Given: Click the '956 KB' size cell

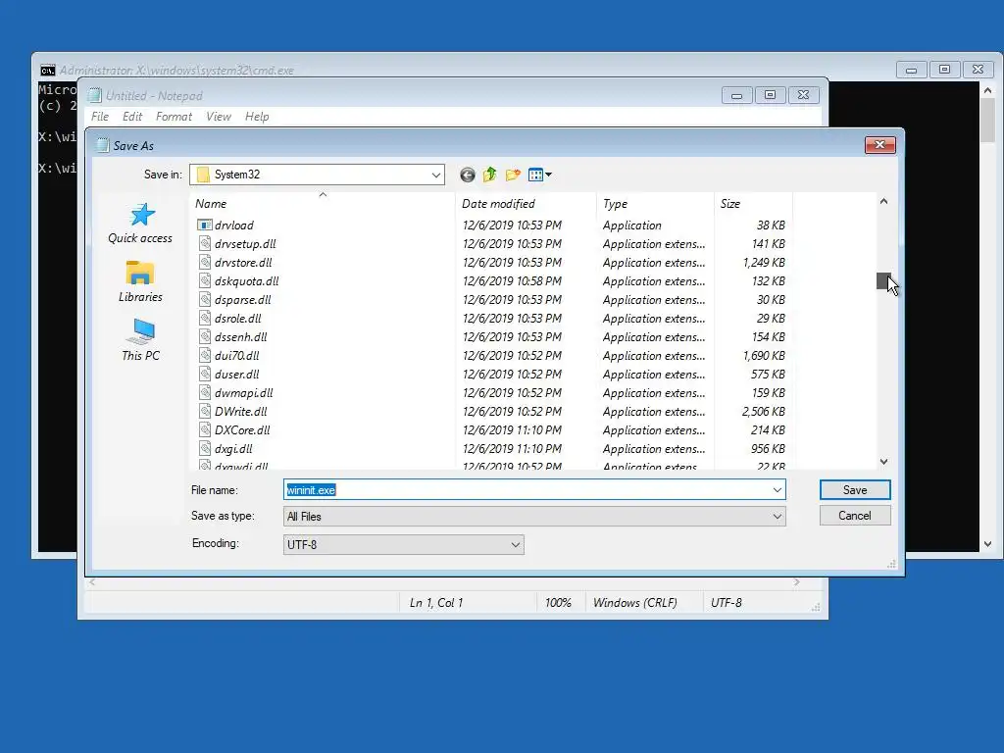Looking at the screenshot, I should coord(768,449).
